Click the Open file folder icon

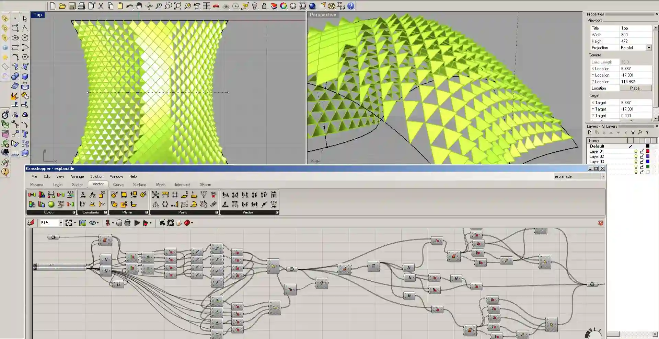pos(62,6)
